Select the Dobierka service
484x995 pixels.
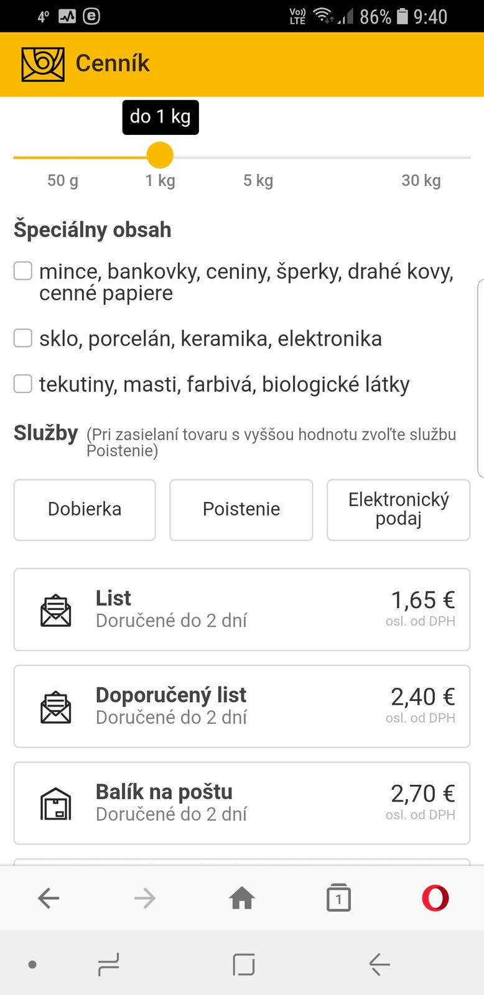pos(85,509)
